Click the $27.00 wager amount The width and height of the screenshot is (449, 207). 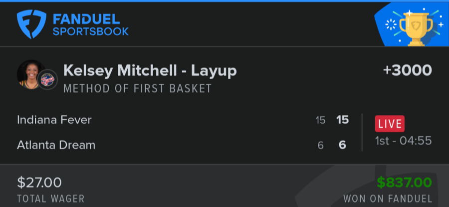click(x=39, y=182)
